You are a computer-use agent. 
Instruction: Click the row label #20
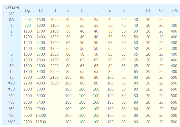click(12, 83)
